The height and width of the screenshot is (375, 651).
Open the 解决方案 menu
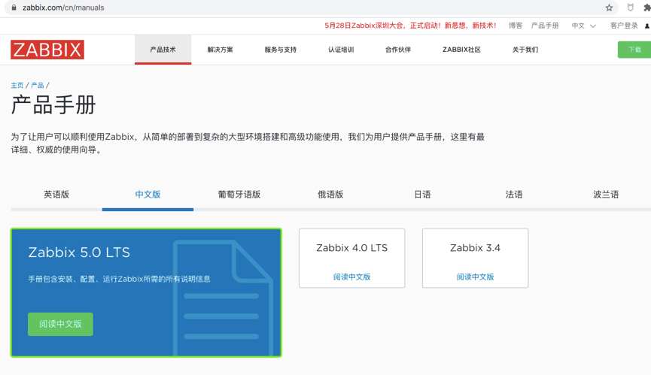[220, 50]
